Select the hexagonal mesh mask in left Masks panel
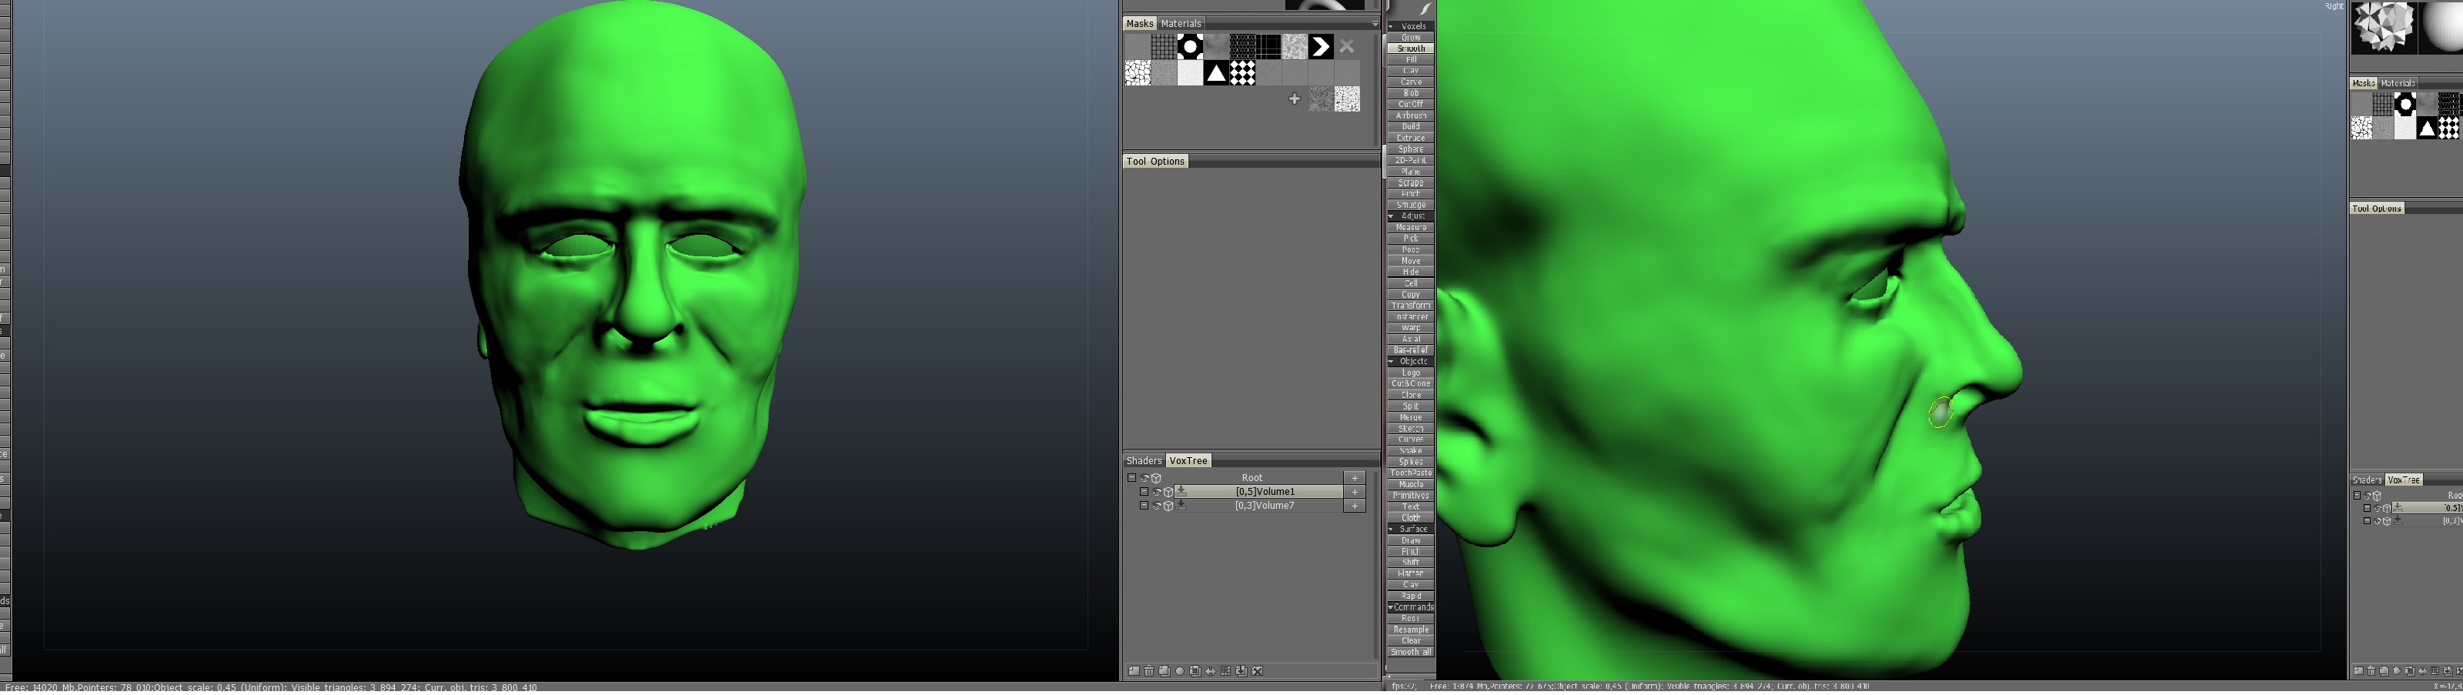 tap(1242, 46)
